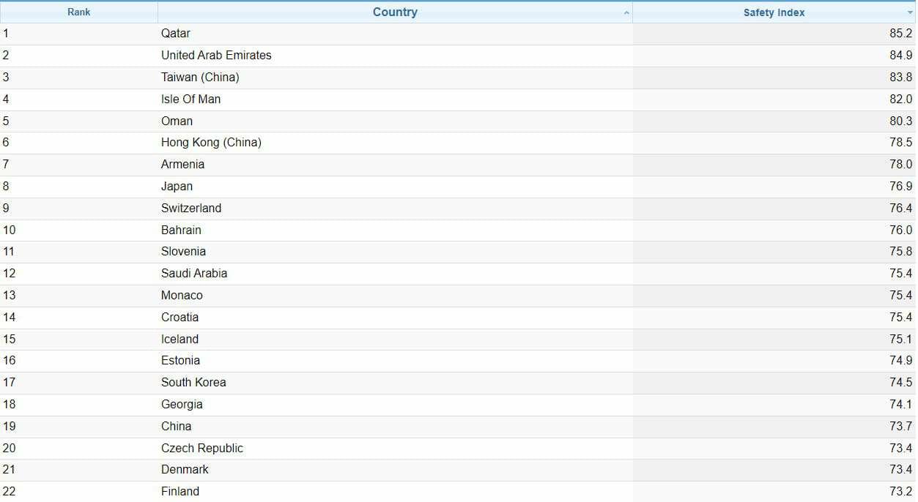Select the Czech Republic cell
The height and width of the screenshot is (502, 918).
tap(395, 449)
